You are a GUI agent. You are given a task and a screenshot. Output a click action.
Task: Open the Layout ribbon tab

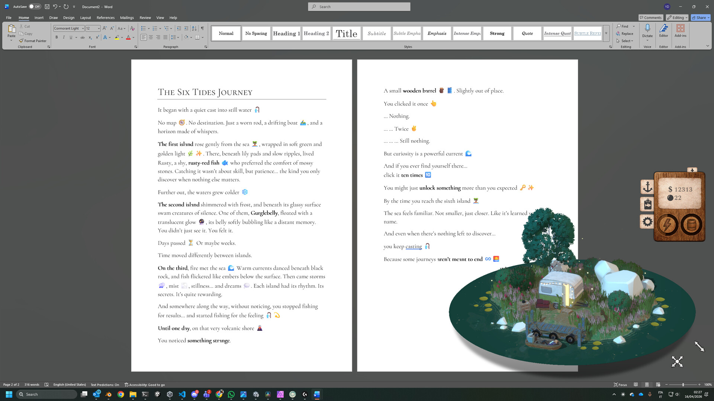85,17
